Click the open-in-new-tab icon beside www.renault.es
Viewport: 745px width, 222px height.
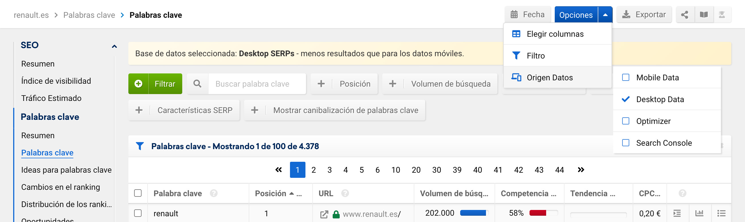(324, 214)
